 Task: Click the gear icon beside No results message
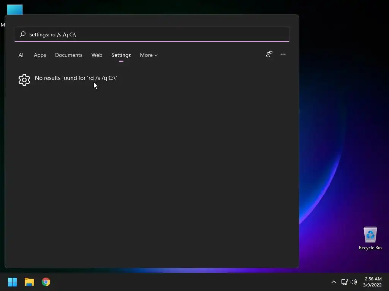pyautogui.click(x=24, y=80)
